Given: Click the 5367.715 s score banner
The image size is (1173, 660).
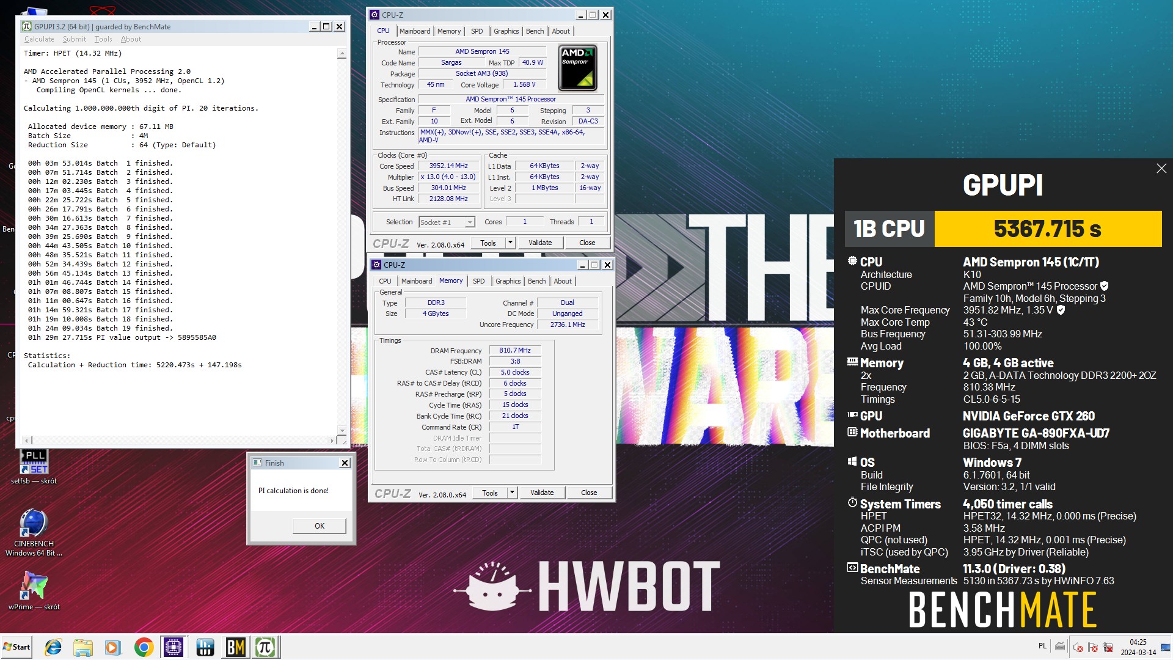Looking at the screenshot, I should [1047, 229].
